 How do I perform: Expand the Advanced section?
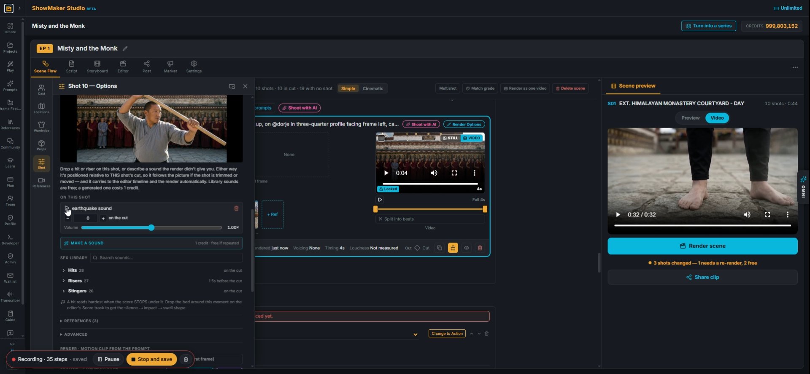pyautogui.click(x=74, y=334)
